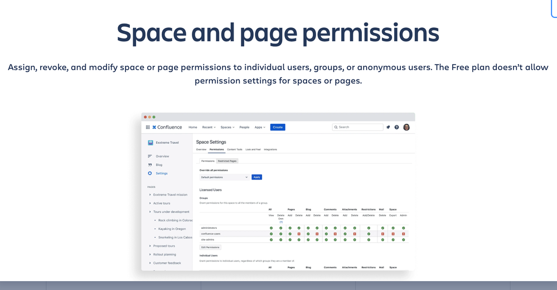Screen dimensions: 557x290
Task: Click administrators Mail Delete green check
Action: (382, 228)
